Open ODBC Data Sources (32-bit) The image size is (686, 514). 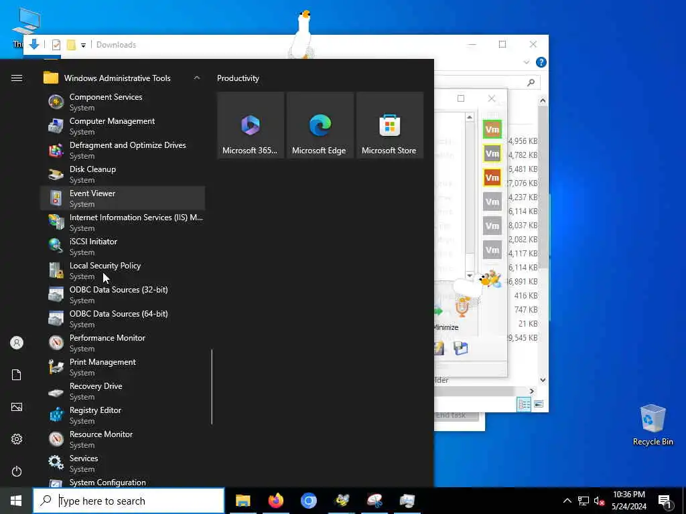click(123, 294)
